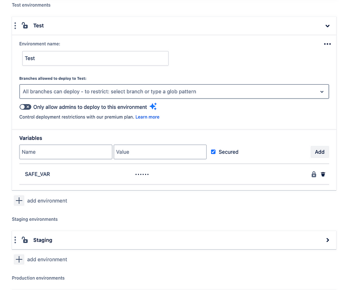Click the Environment name input field

(x=95, y=59)
